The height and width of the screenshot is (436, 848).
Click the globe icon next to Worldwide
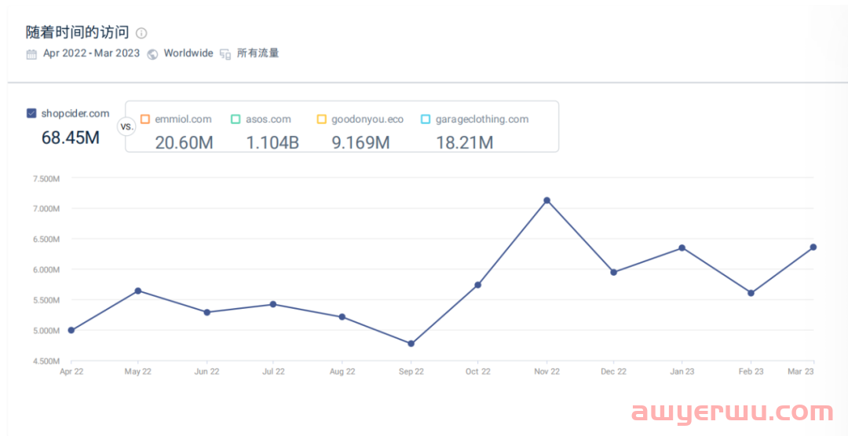152,54
